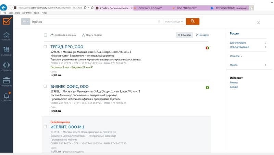Search in Google link
Screen dimensions: 274x155
(234, 87)
